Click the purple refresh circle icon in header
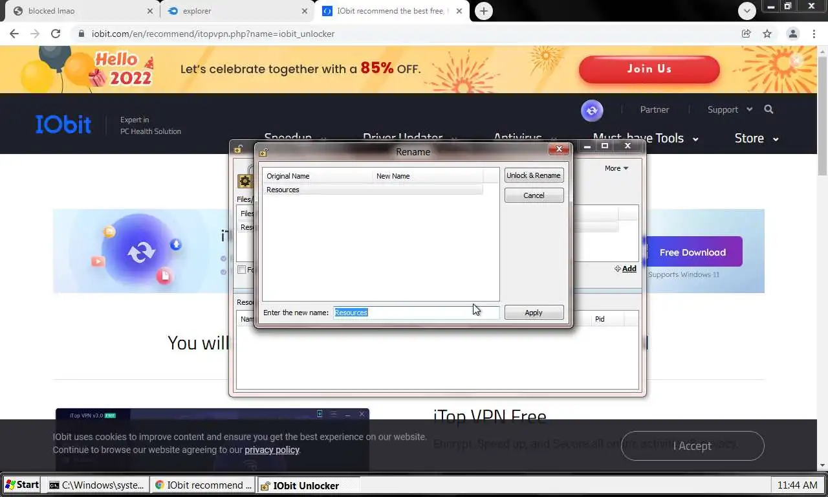 point(592,111)
